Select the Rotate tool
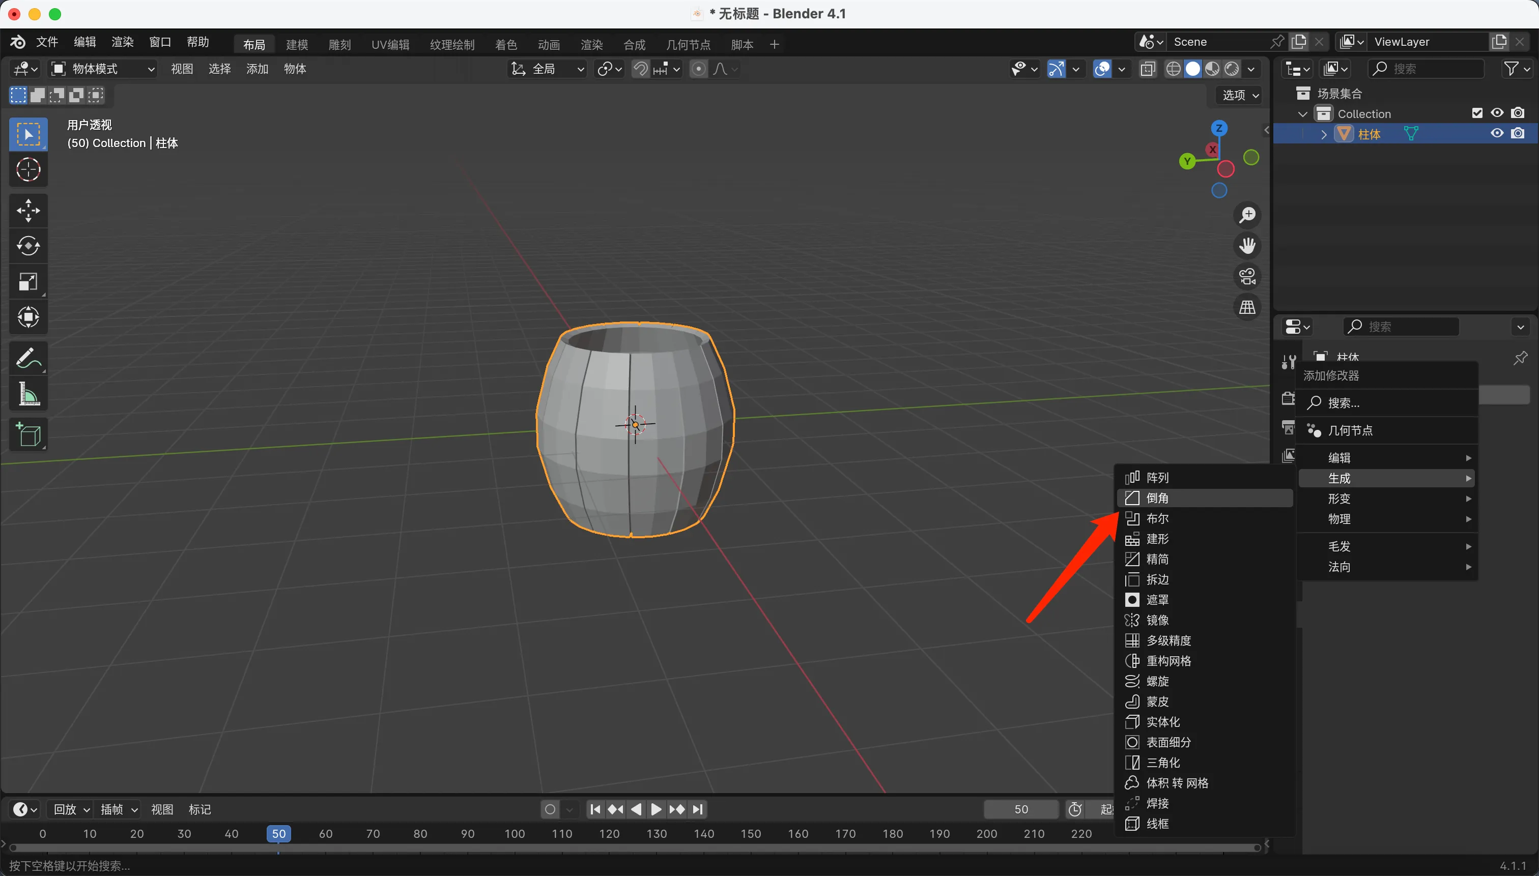Image resolution: width=1539 pixels, height=876 pixels. click(28, 246)
